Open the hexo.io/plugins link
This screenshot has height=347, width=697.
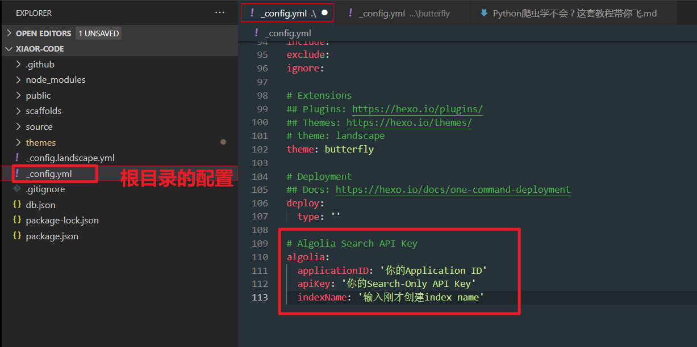click(418, 108)
